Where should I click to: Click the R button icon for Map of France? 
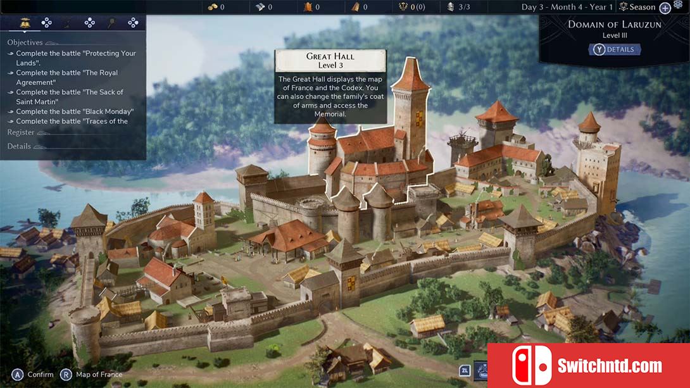click(x=66, y=375)
